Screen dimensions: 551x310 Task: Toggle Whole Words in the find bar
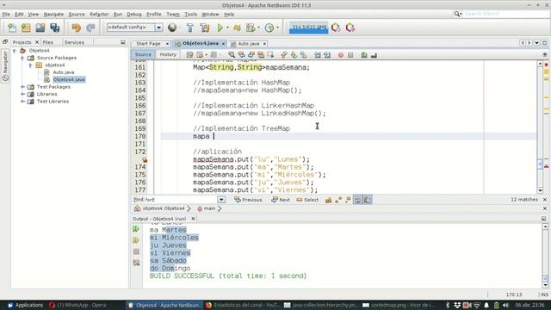[338, 200]
